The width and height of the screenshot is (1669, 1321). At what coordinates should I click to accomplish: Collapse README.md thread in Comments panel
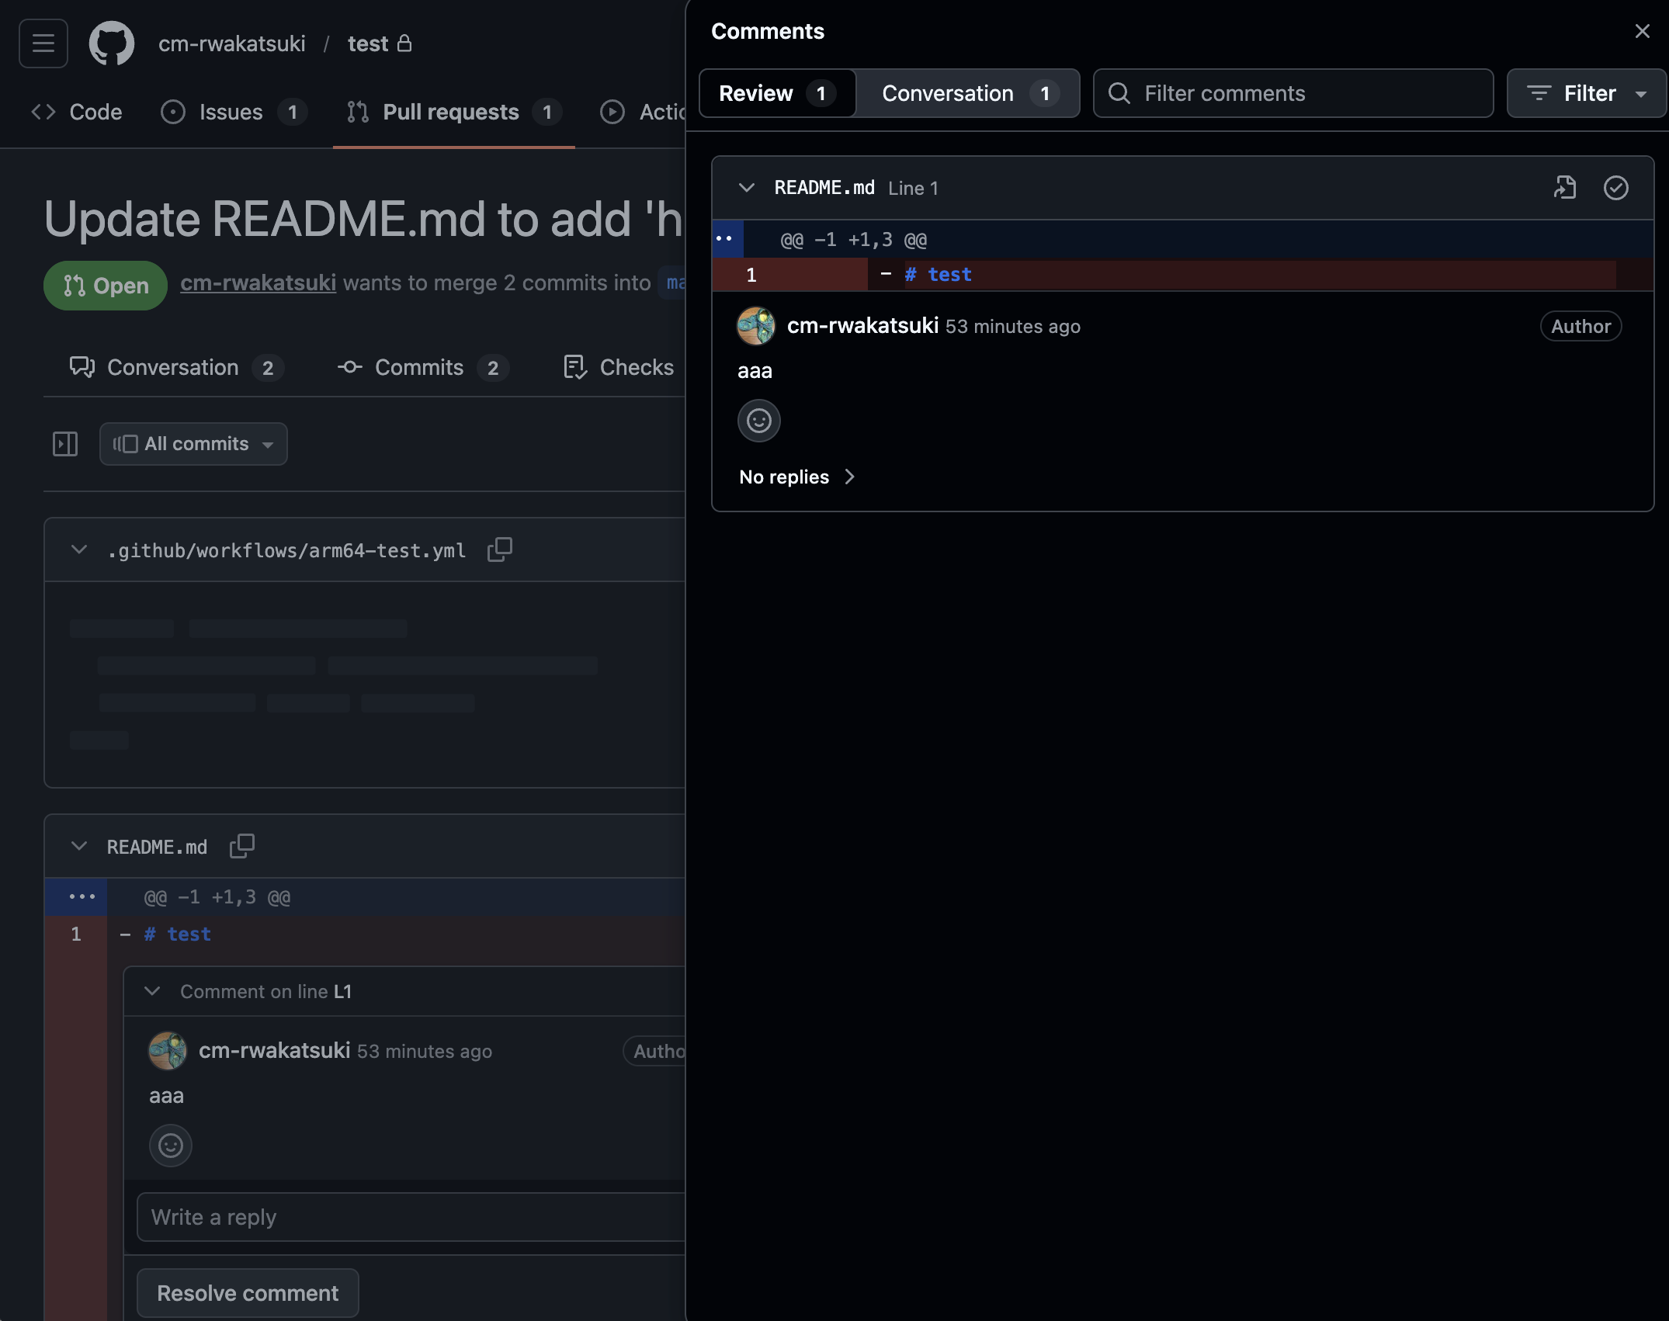747,188
